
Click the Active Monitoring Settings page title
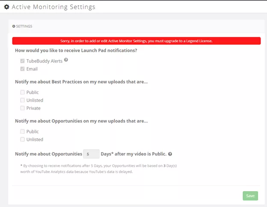pos(53,7)
